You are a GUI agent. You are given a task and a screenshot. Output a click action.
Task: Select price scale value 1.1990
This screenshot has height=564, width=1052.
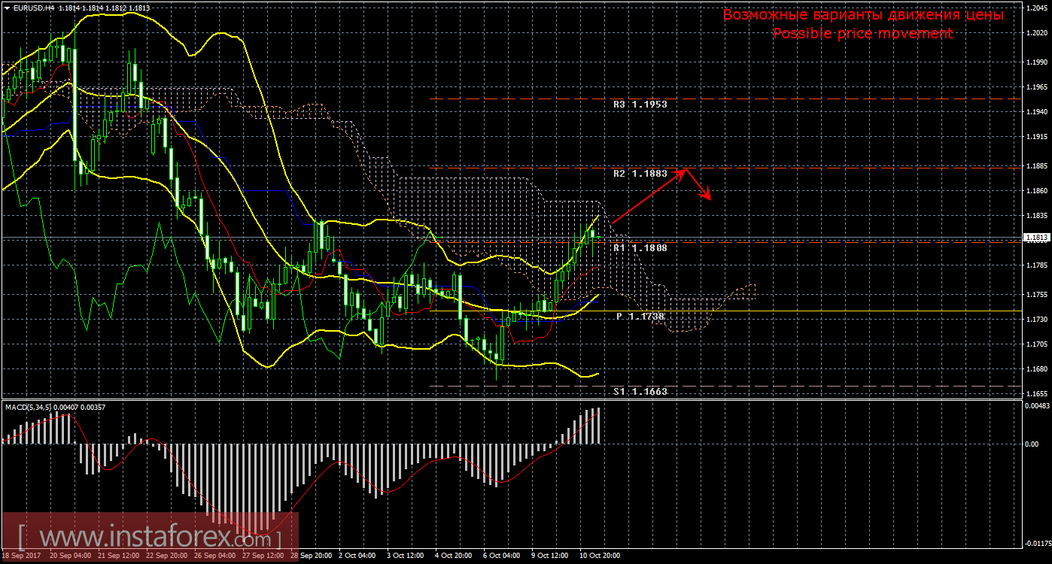pos(1037,62)
